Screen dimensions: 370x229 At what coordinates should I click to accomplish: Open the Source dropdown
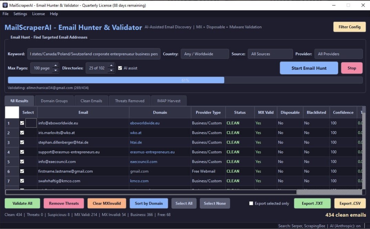(270, 54)
